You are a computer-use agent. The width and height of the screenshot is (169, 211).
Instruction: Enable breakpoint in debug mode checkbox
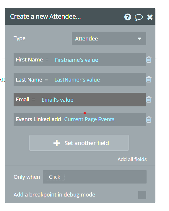[142, 195]
